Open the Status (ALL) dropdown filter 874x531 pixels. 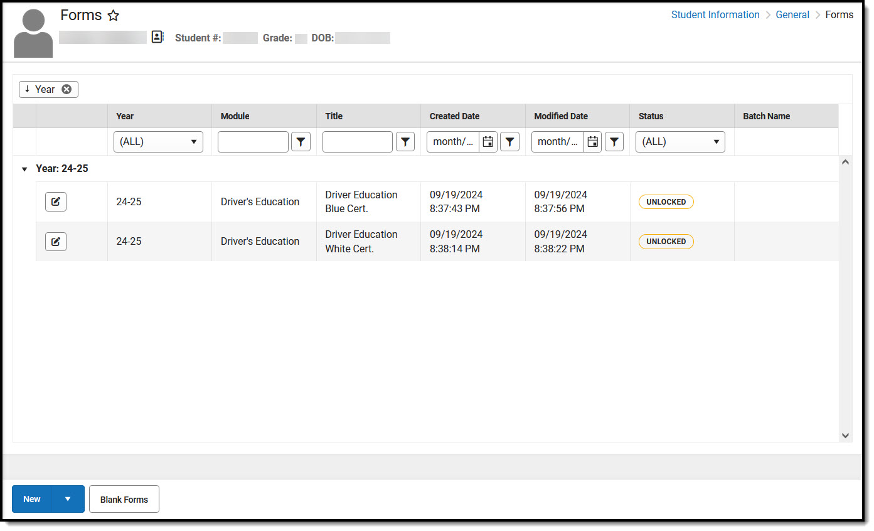click(680, 142)
